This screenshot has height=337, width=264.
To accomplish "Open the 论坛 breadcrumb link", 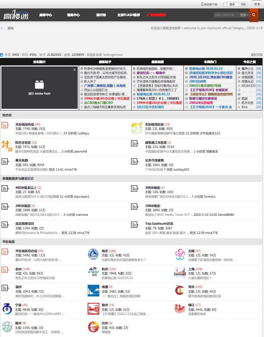I will 11,28.
